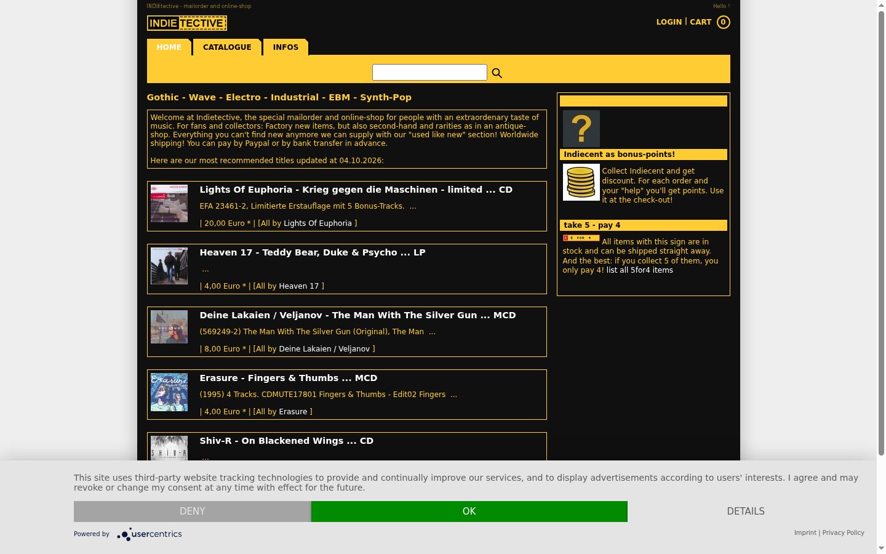Image resolution: width=886 pixels, height=554 pixels.
Task: Show all by Deine Lakaien / Veljanov
Action: click(324, 349)
